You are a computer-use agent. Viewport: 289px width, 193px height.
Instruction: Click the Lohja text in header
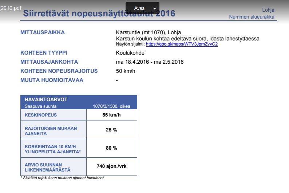tap(268, 10)
